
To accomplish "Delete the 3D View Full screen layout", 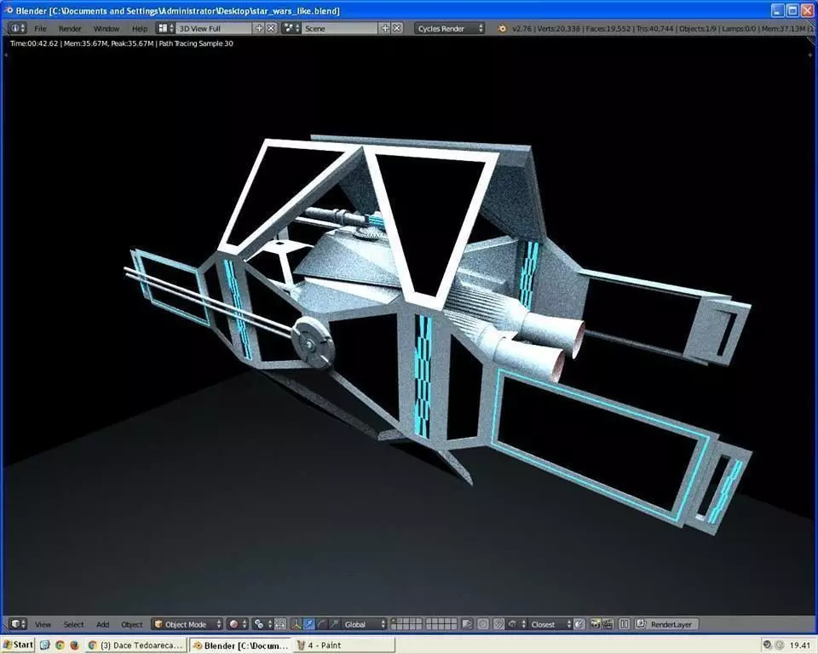I will click(271, 28).
